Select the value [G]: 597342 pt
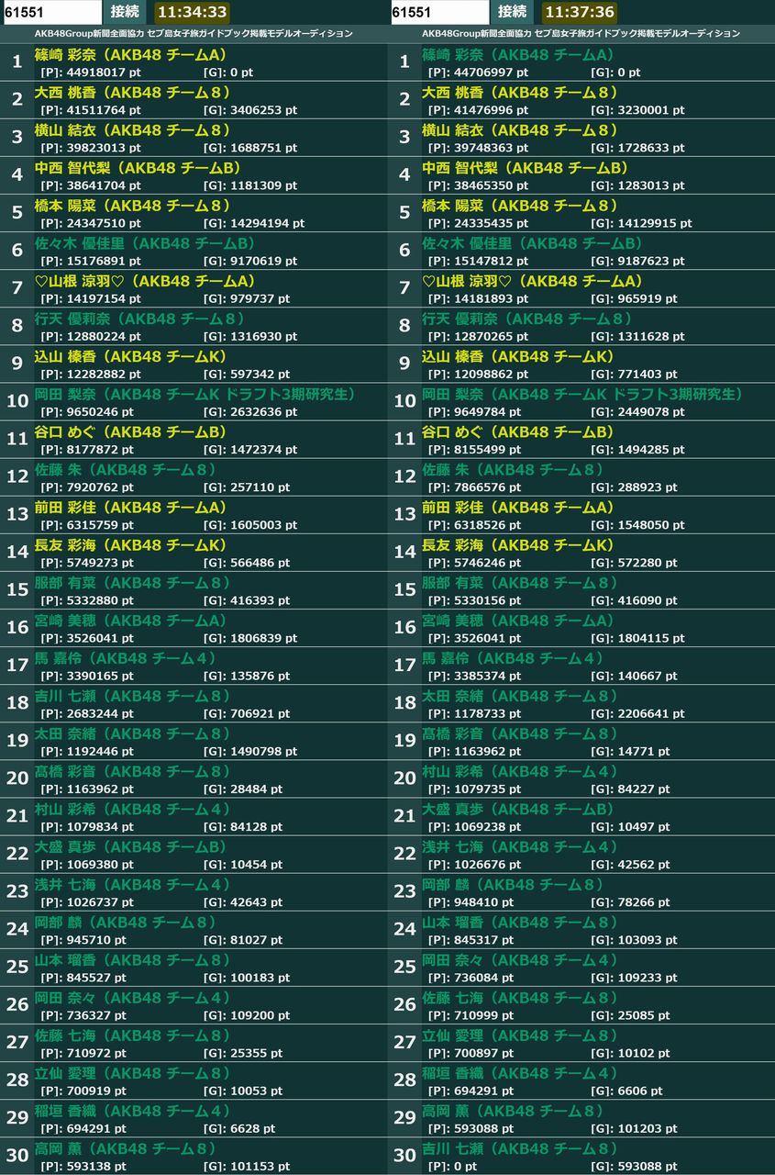 pos(246,373)
